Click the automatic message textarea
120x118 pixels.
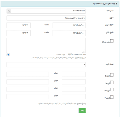(46, 45)
